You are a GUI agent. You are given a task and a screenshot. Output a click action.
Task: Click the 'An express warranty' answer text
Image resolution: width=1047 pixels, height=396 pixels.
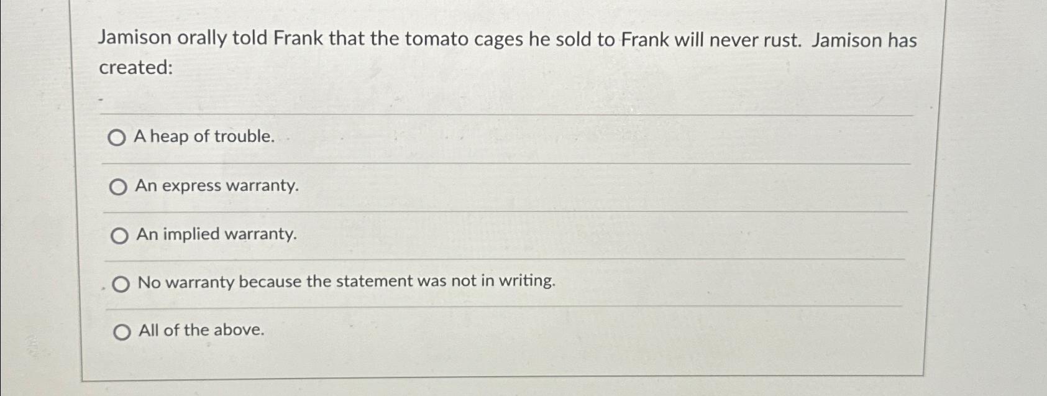point(217,185)
